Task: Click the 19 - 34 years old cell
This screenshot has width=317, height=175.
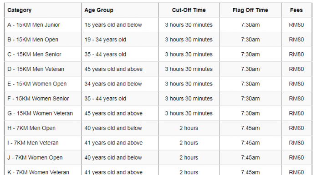Action: tap(120, 40)
